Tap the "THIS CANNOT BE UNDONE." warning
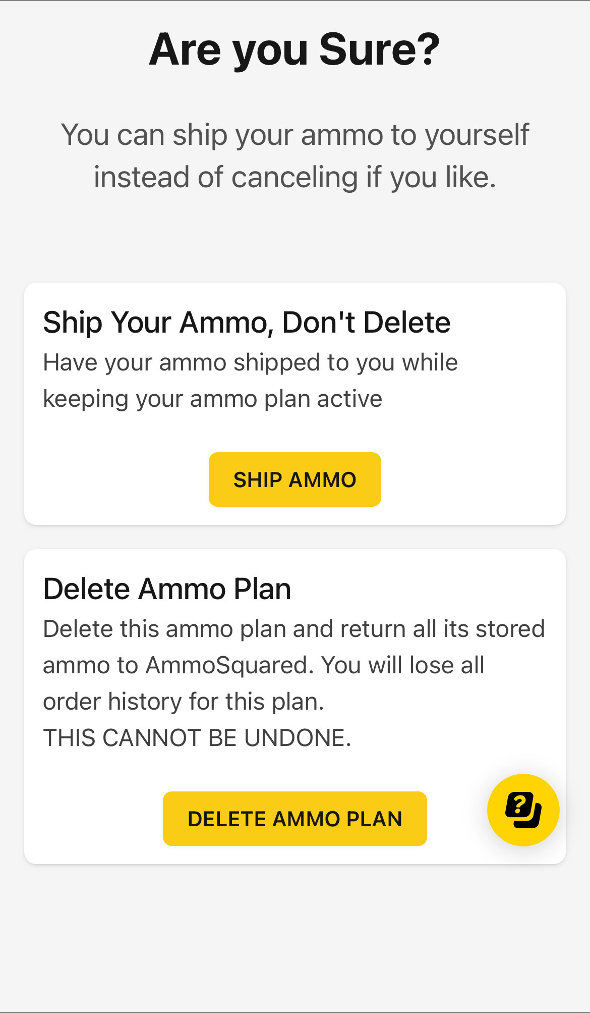The width and height of the screenshot is (590, 1013). pos(197,738)
